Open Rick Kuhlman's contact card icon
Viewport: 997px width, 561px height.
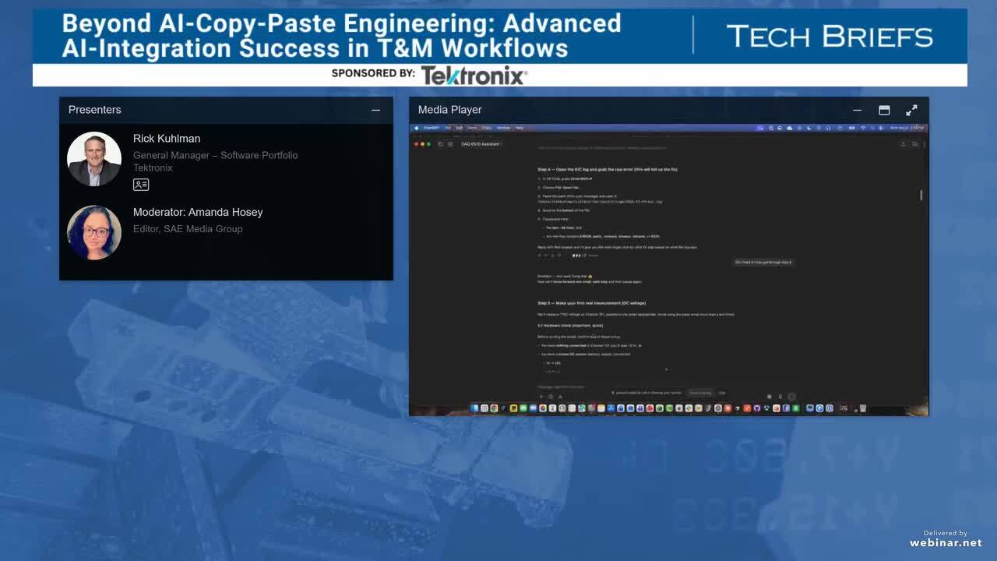(x=141, y=185)
